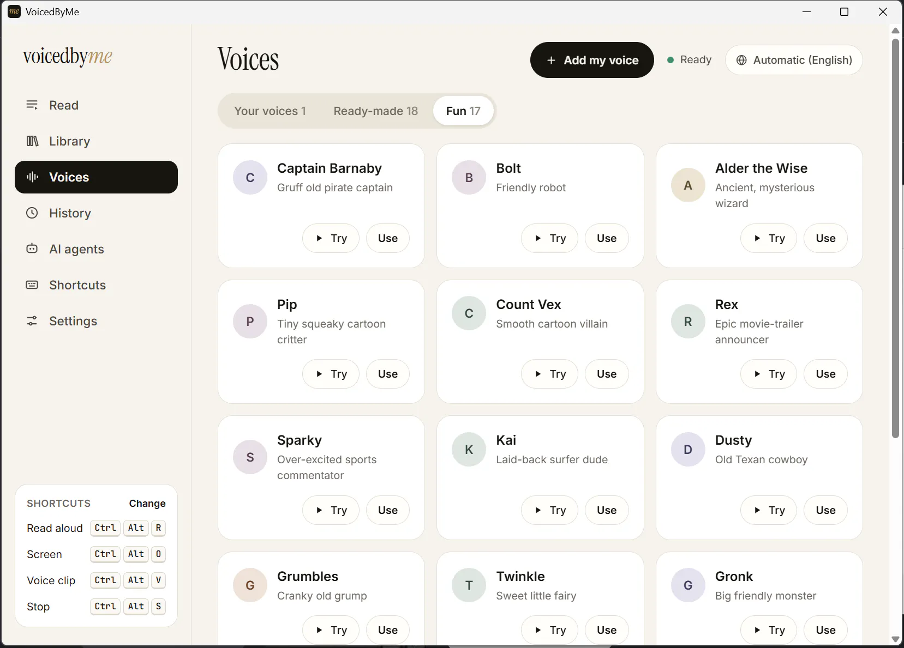Switch to Your voices tab
Viewport: 904px width, 648px height.
pos(270,111)
